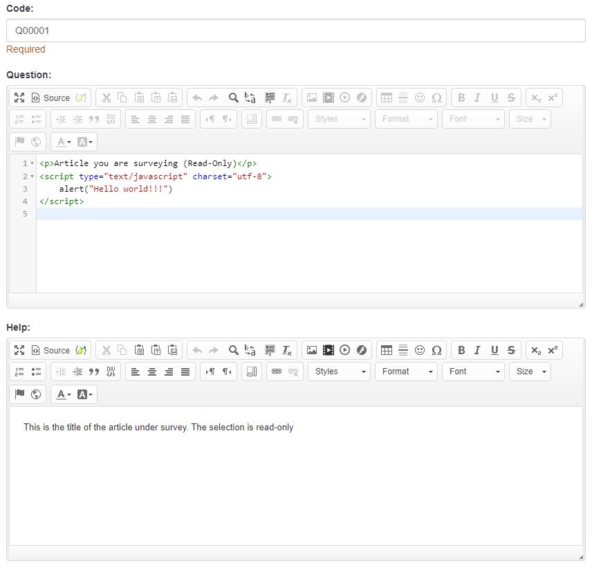This screenshot has height=568, width=592.
Task: Switch the Question editor out of Source mode
Action: click(x=50, y=98)
